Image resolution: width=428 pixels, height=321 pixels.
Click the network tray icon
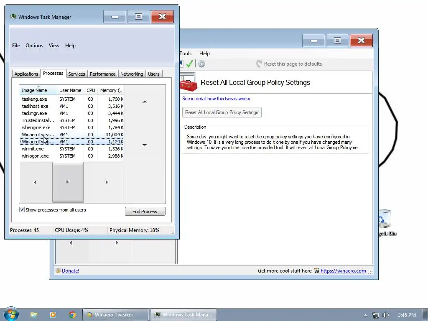376,315
